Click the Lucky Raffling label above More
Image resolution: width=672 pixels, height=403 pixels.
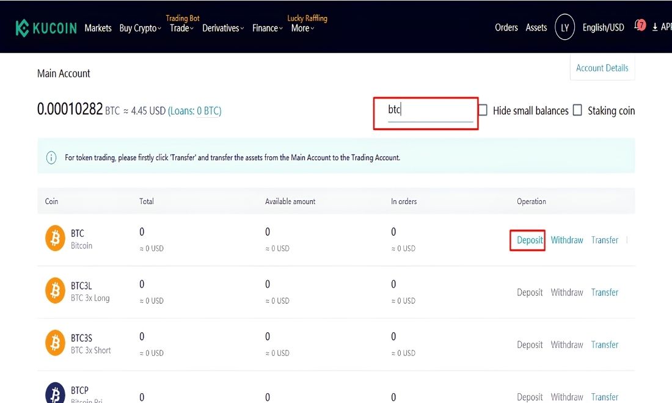coord(307,18)
